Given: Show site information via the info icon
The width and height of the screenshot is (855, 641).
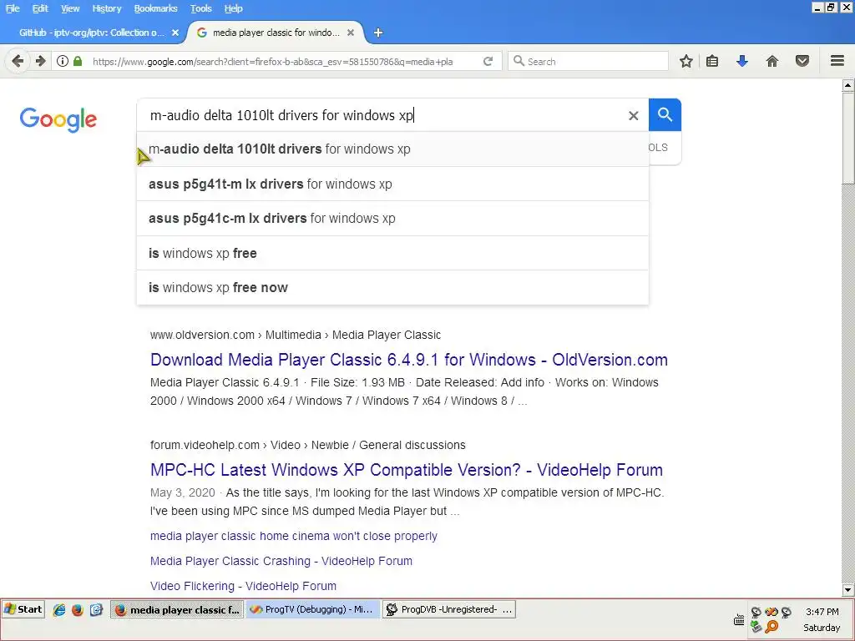Looking at the screenshot, I should tap(63, 61).
